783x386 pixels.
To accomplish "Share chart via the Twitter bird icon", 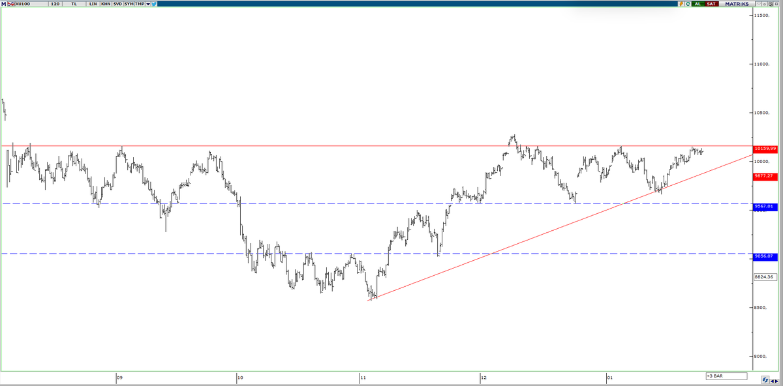I will tap(154, 4).
